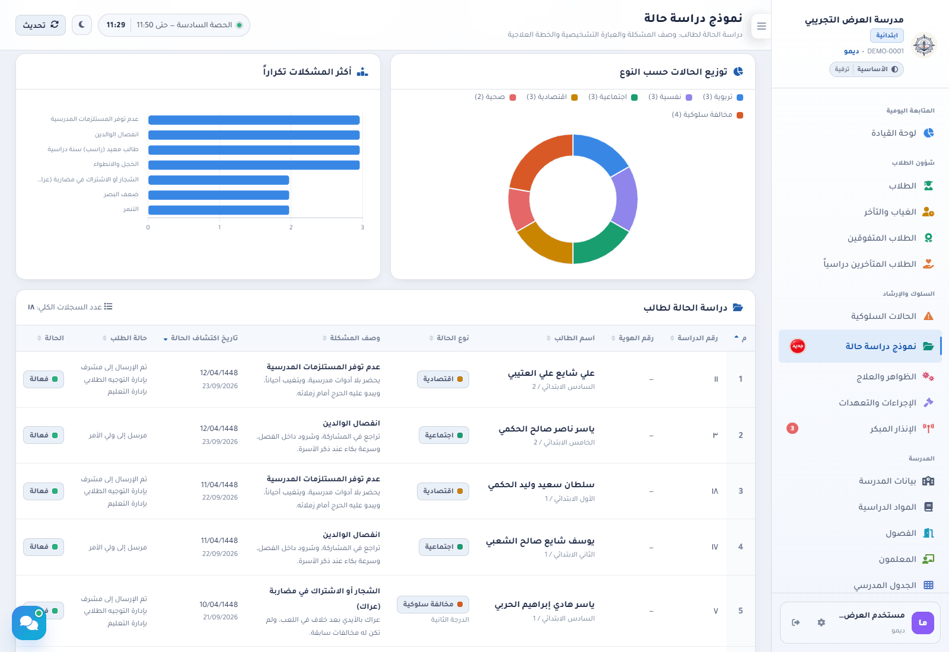
Task: Go to الإنذار المبكر menu item
Action: point(860,429)
